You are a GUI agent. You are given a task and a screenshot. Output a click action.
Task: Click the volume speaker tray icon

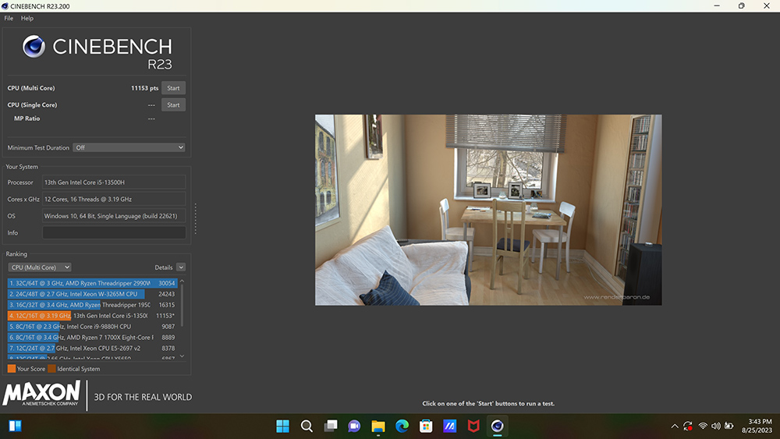pyautogui.click(x=716, y=426)
